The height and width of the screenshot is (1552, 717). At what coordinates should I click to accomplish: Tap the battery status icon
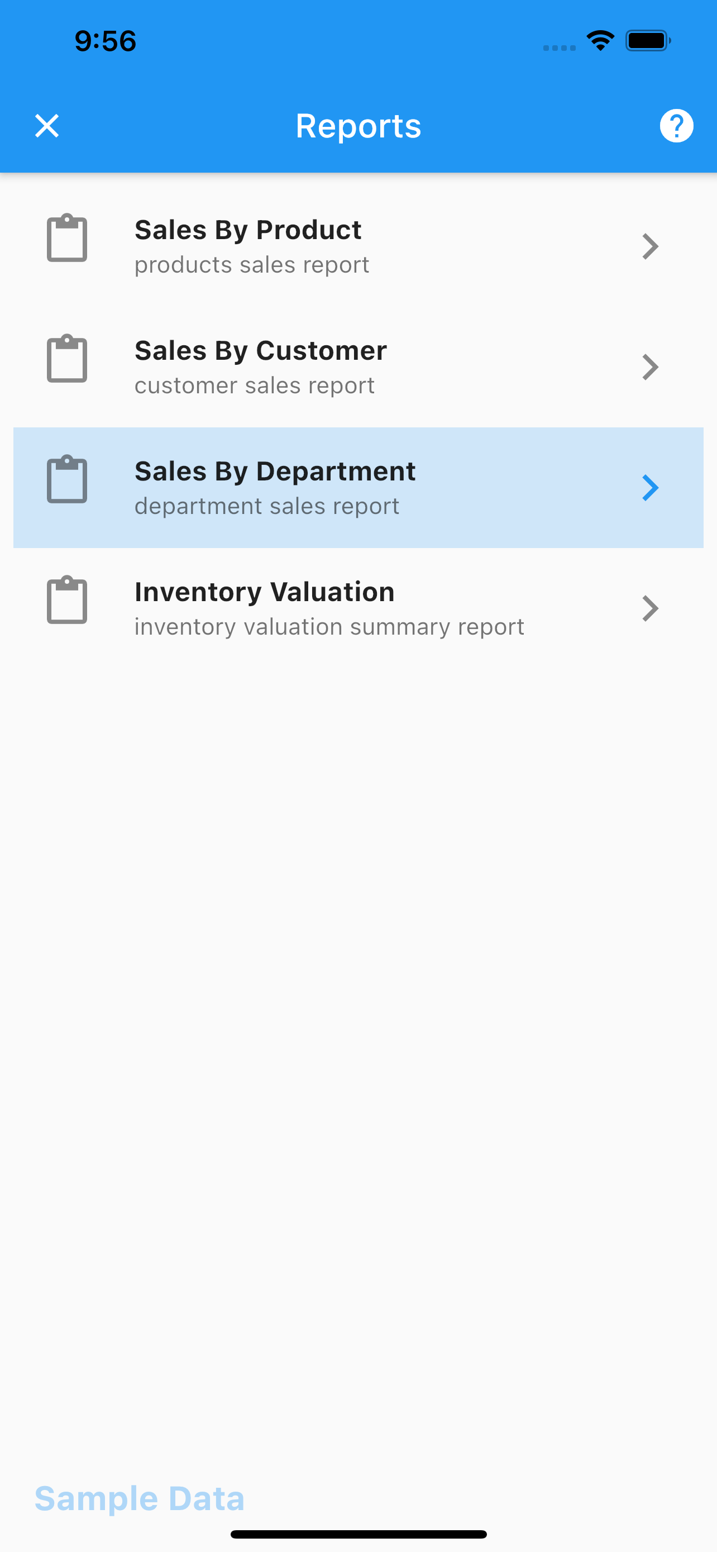pos(648,40)
